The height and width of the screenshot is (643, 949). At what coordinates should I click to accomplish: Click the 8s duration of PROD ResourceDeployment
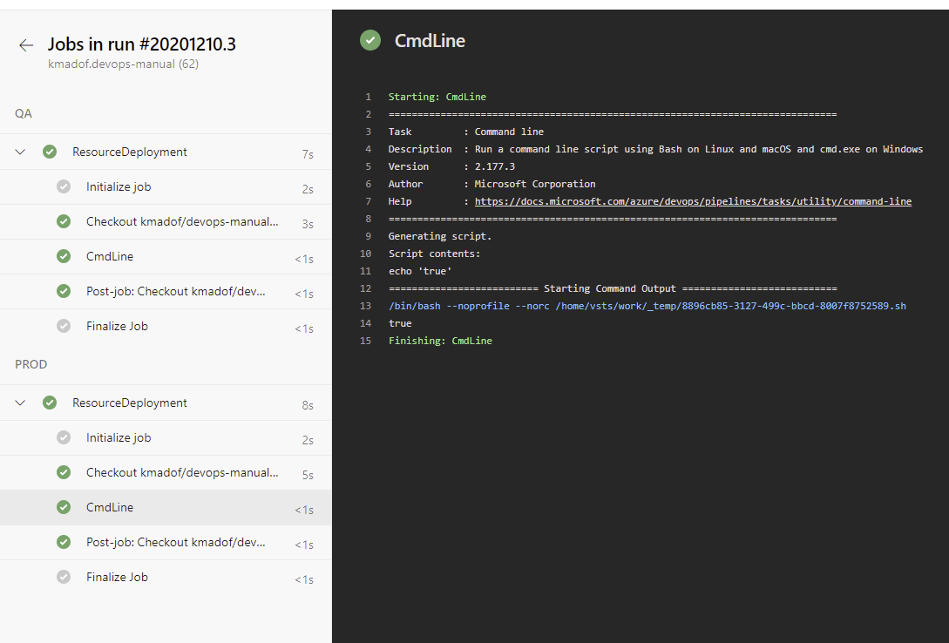coord(308,405)
